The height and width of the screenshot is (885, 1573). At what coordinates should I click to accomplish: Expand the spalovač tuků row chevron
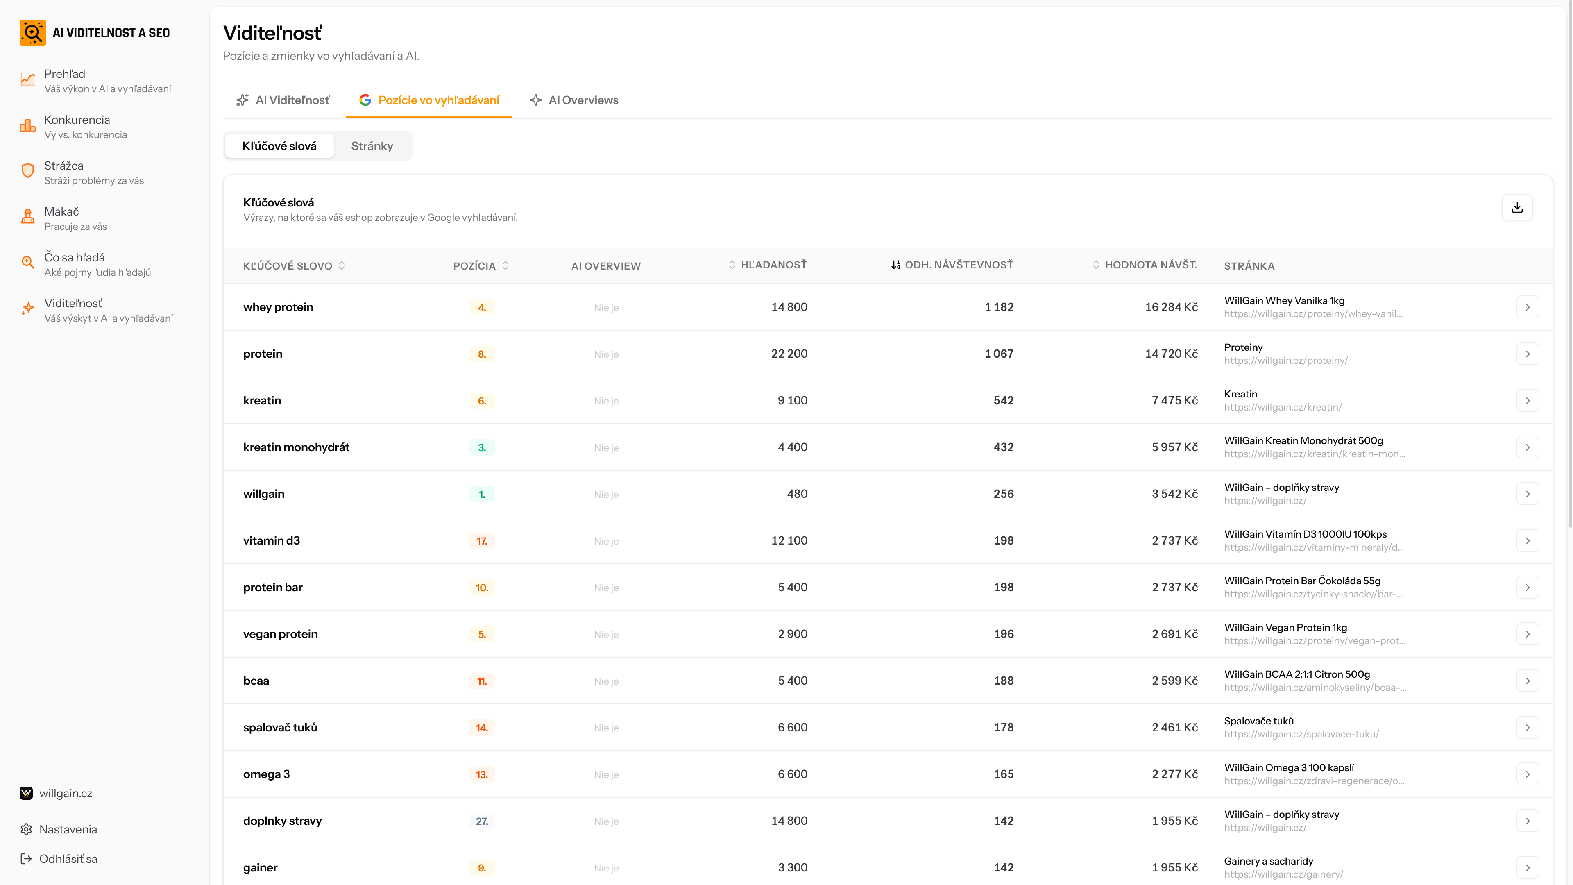pyautogui.click(x=1527, y=727)
